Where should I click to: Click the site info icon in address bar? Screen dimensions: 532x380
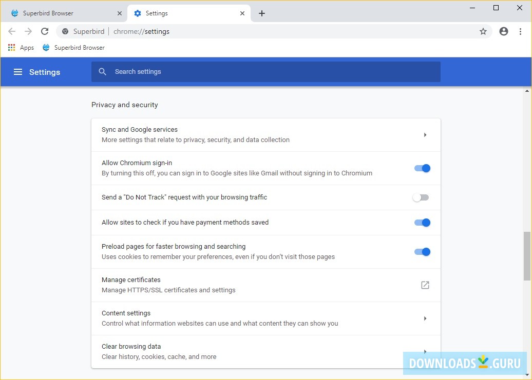tap(65, 31)
